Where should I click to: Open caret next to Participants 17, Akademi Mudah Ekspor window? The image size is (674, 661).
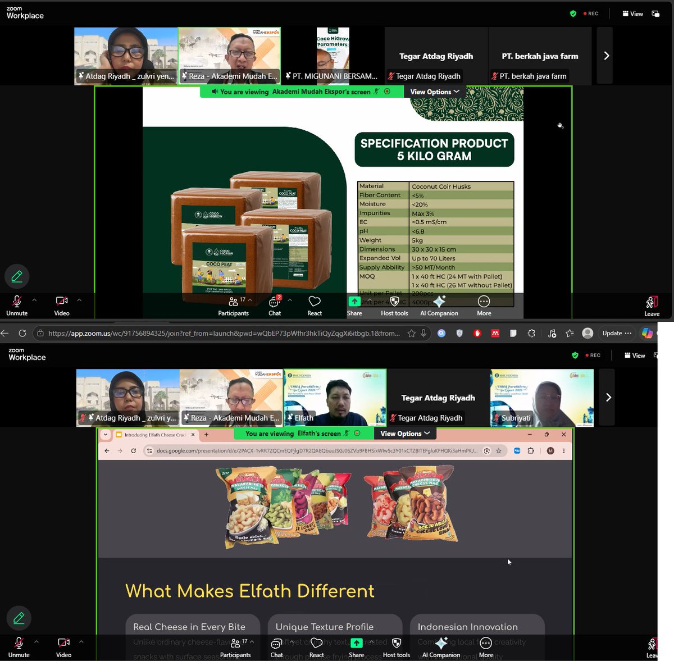250,300
